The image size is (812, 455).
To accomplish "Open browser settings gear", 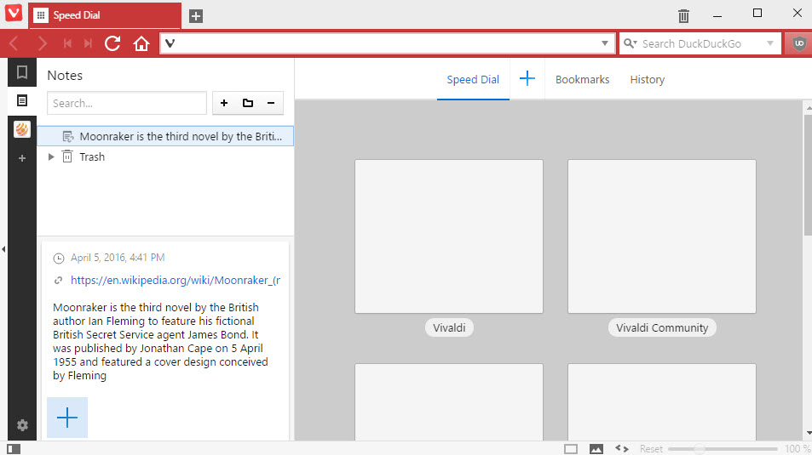I will [22, 425].
